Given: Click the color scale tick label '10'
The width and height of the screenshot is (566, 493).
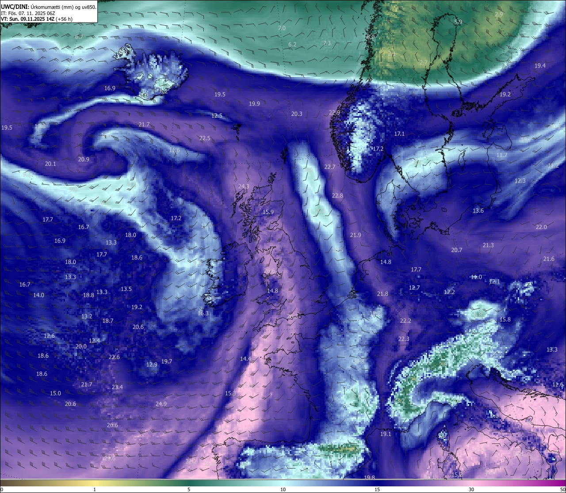Looking at the screenshot, I should point(283,489).
